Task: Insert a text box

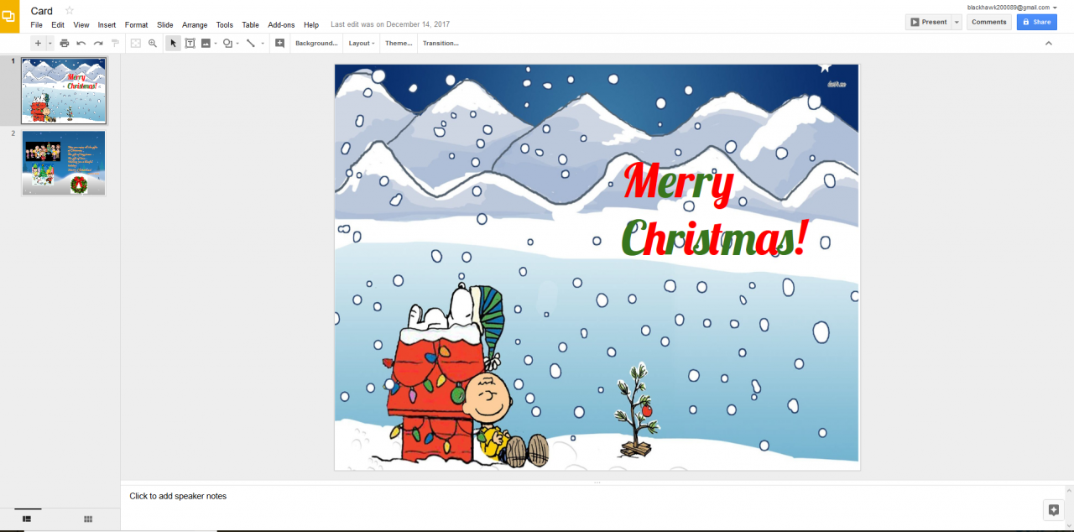Action: coord(190,43)
